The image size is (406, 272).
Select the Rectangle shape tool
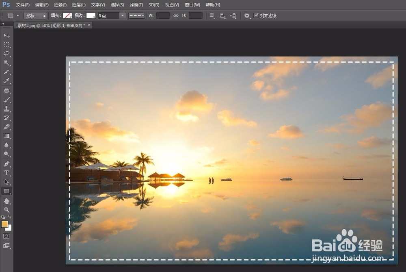coord(6,191)
